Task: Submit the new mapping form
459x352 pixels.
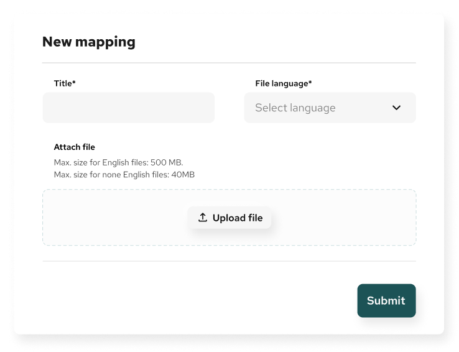Action: pyautogui.click(x=386, y=300)
